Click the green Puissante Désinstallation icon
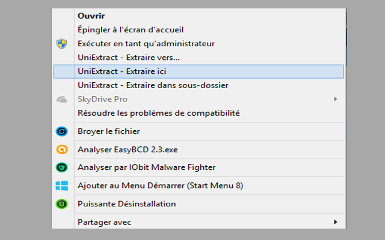The width and height of the screenshot is (385, 240). [x=61, y=204]
